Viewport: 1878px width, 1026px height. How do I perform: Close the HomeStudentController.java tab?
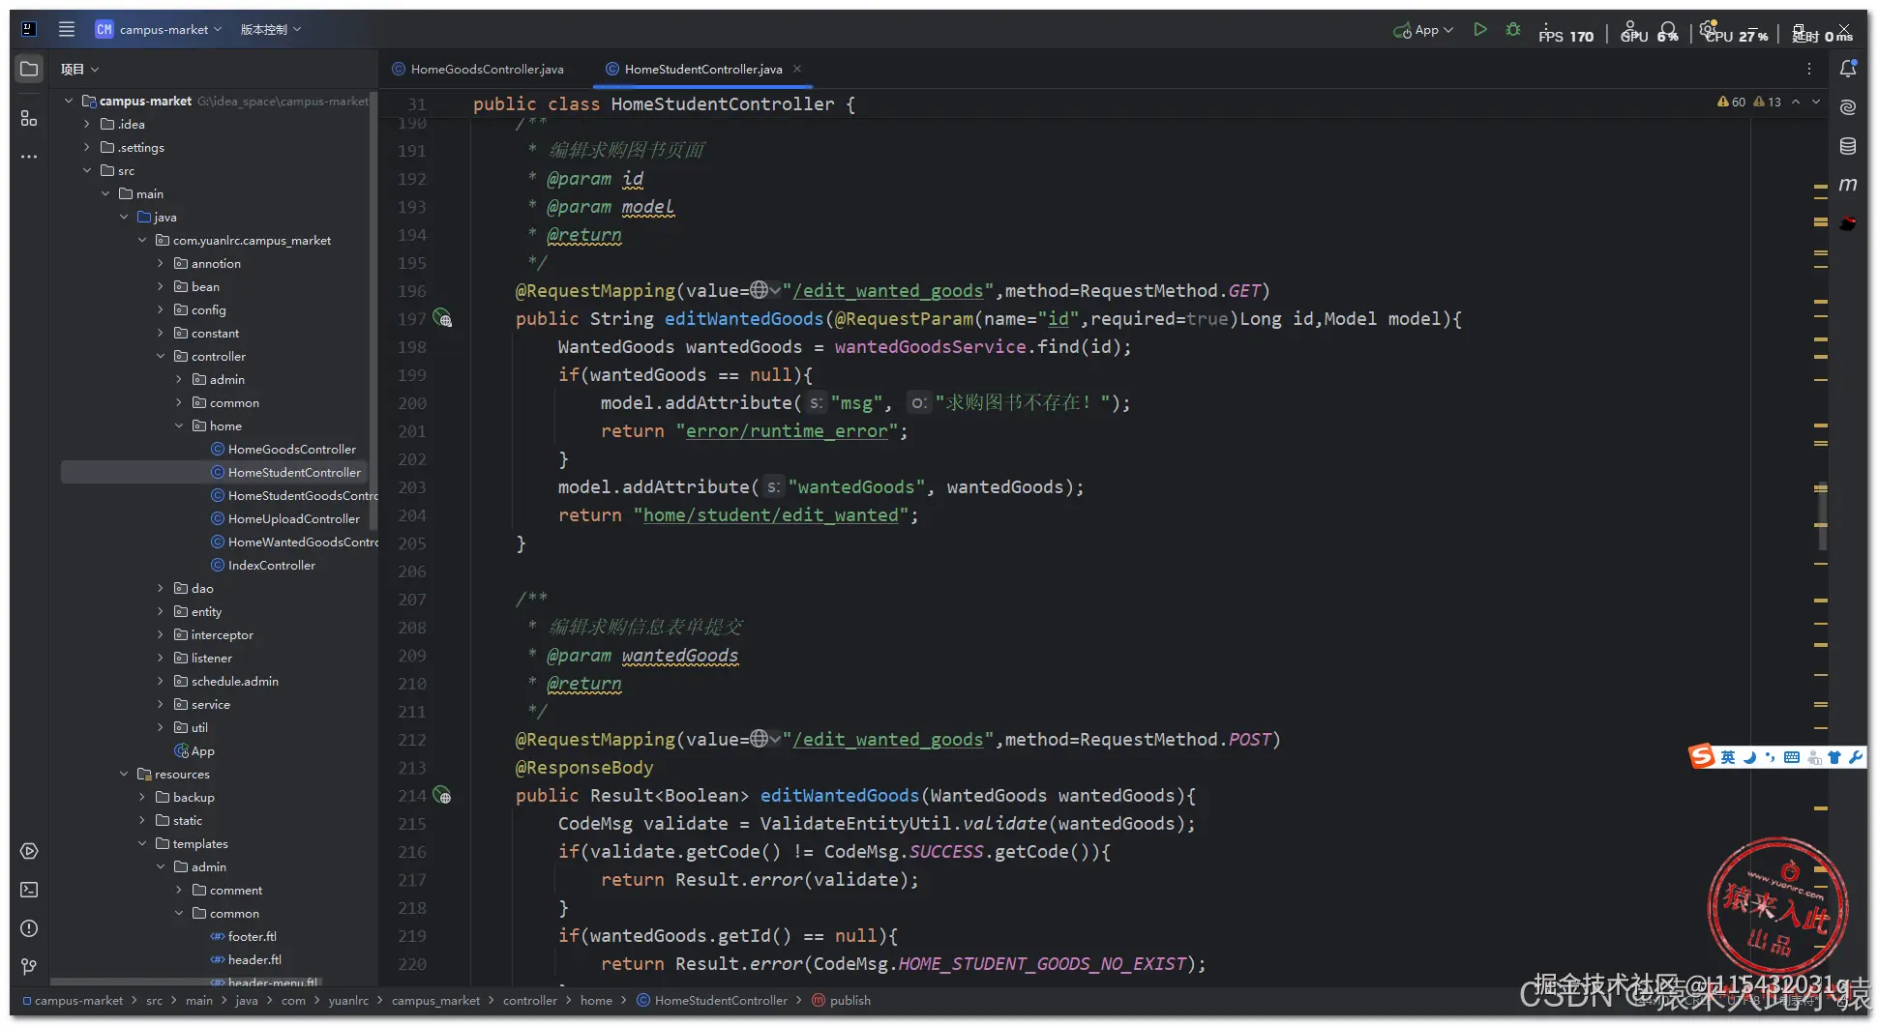coord(797,69)
